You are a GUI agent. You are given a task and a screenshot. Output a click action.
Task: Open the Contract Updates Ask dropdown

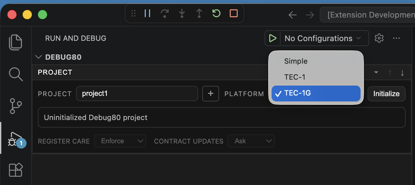coord(251,141)
